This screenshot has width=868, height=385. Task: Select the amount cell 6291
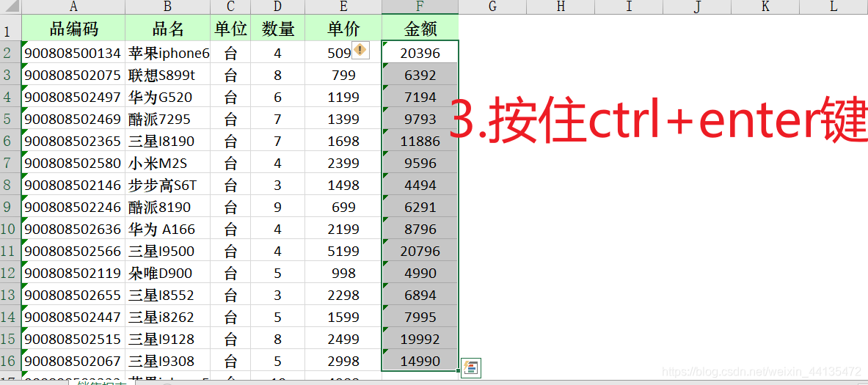pyautogui.click(x=420, y=207)
